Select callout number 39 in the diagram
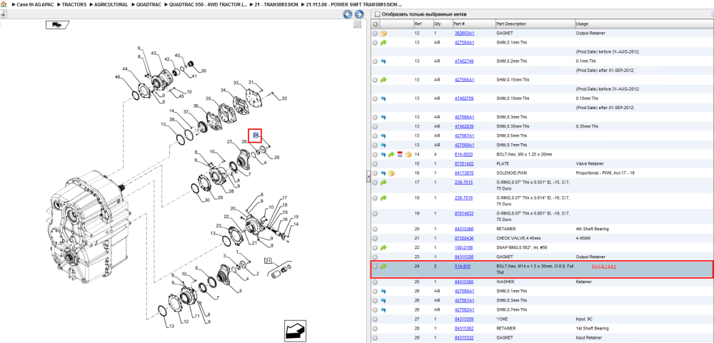Image resolution: width=714 pixels, height=343 pixels. click(203, 71)
